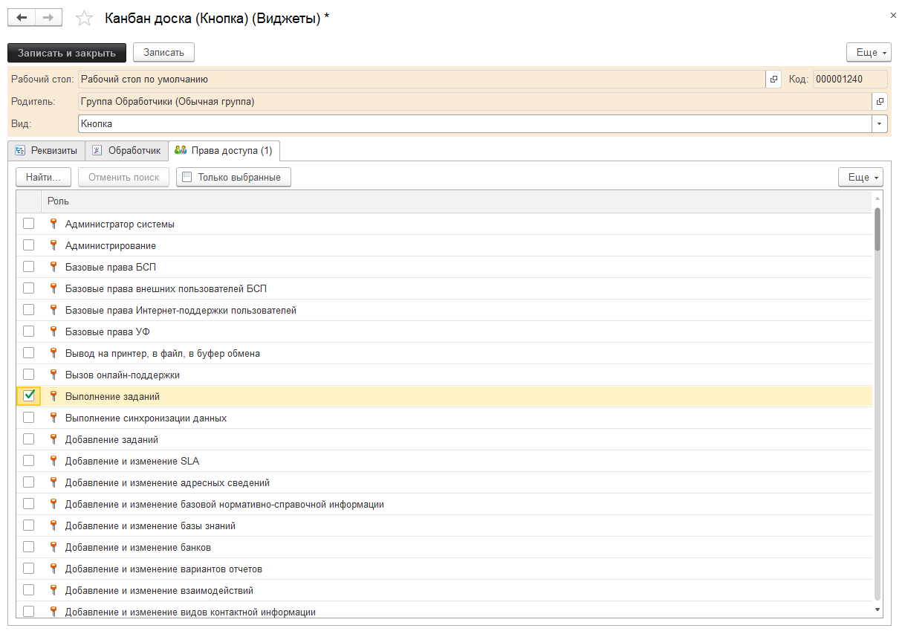Check the Добавление заданий role checkbox

pos(29,439)
